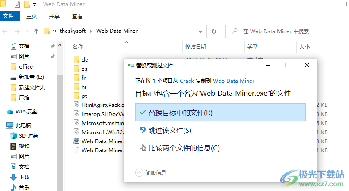Expand the address bar history dropdown
Image resolution: width=349 pixels, height=191 pixels.
click(x=200, y=31)
